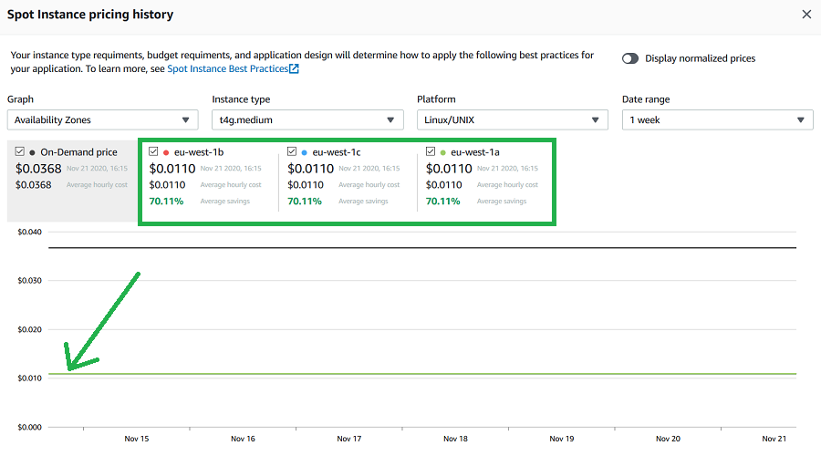Click the 70.11% savings under eu-west-1a
The width and height of the screenshot is (821, 456).
(443, 201)
